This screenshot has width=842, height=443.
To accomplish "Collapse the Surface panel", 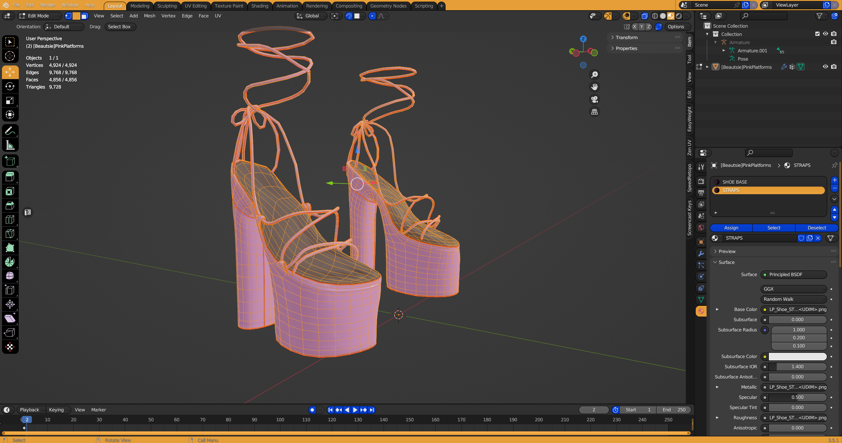I will tap(726, 262).
